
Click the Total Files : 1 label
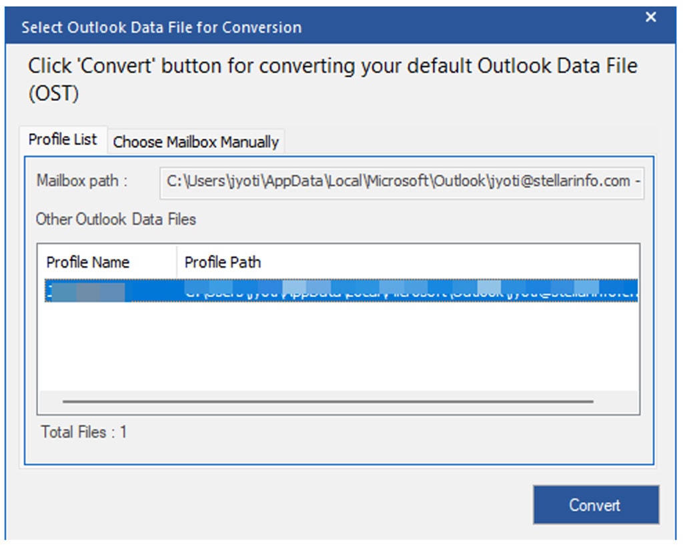point(83,432)
